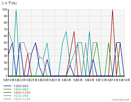Image resolution: width=131 pixels, height=102 pixels.
Task: Click the 5月19日 date label on the axis
Action: click(9, 80)
